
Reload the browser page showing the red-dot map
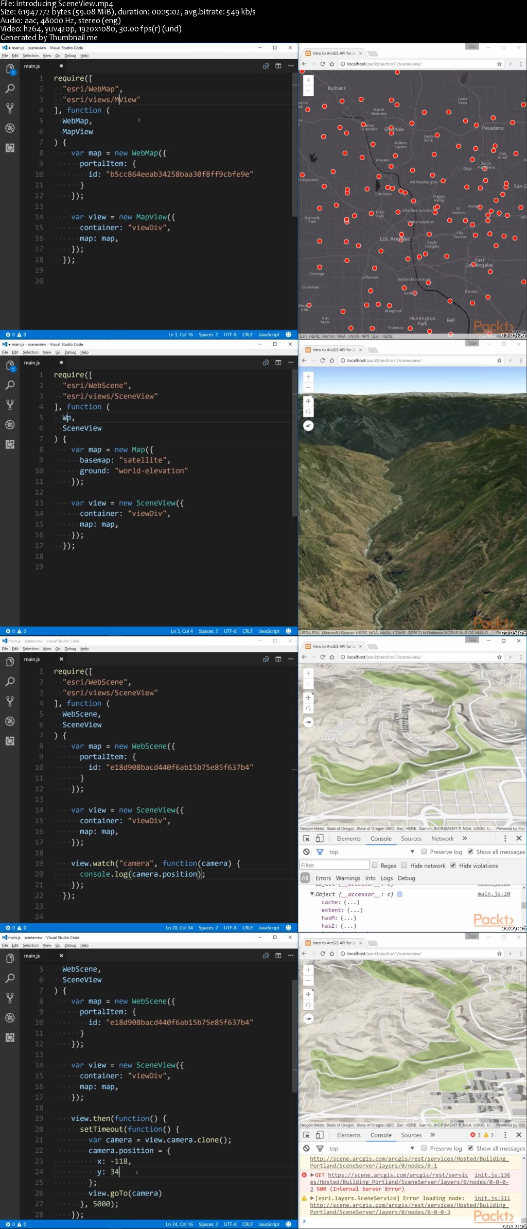[323, 64]
